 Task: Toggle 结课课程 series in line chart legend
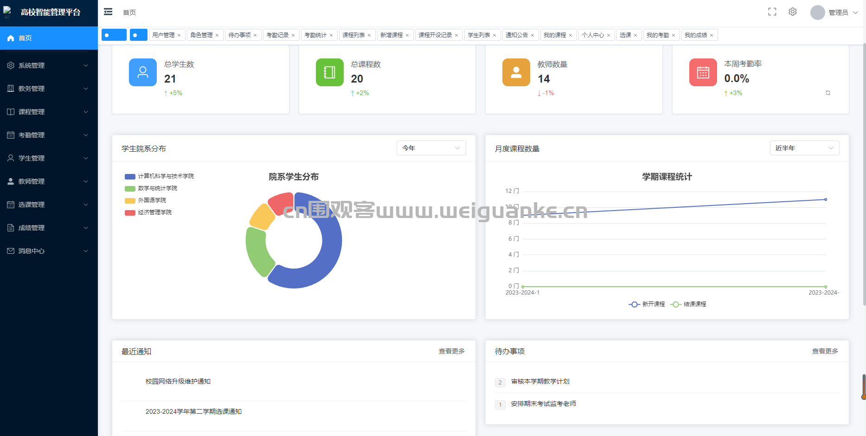tap(688, 304)
